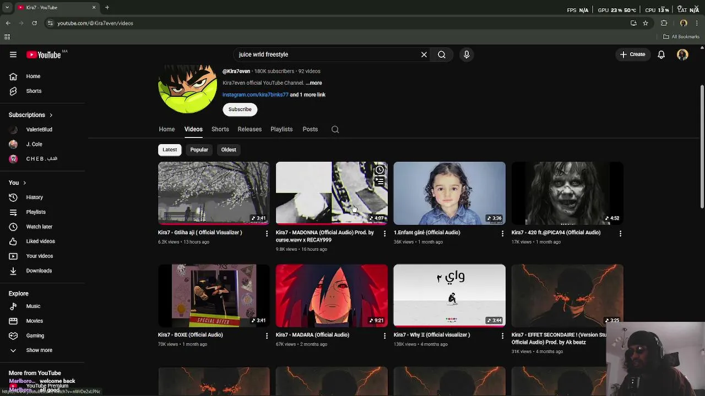Open the tab search dropdown arrow
This screenshot has height=396, width=705.
coord(7,8)
